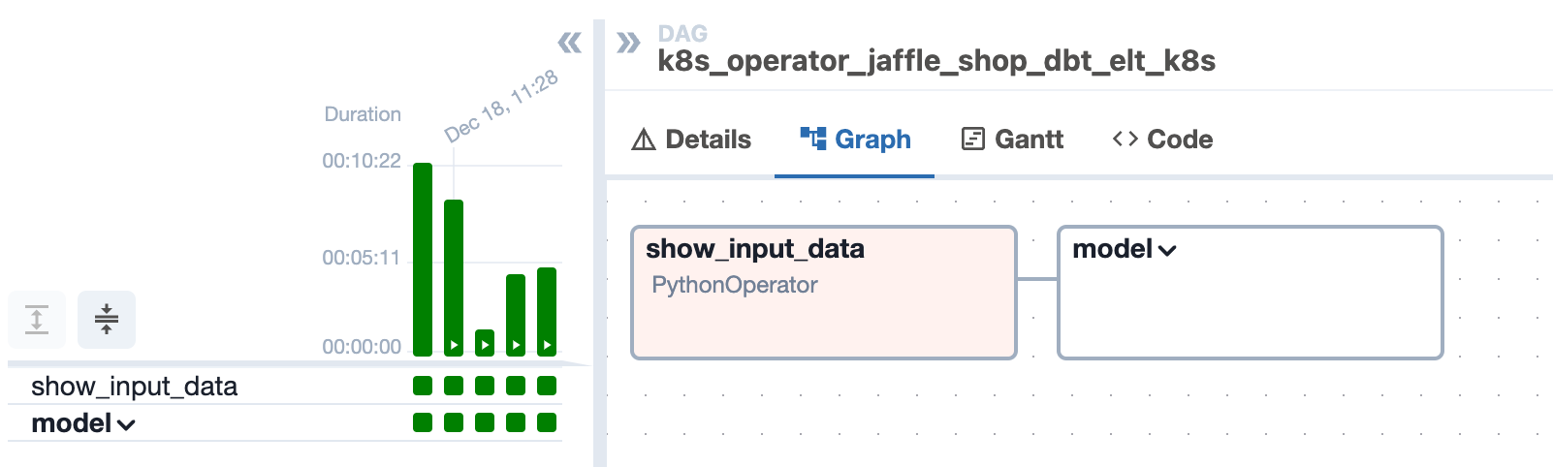Click the double-right chevron beside DAG title
The image size is (1553, 467).
tap(628, 43)
